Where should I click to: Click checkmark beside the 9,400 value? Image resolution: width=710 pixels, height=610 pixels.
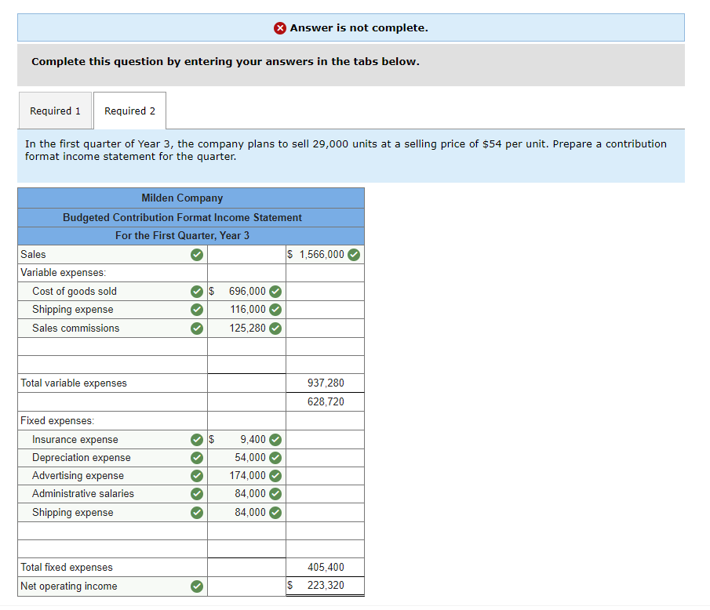tap(275, 439)
